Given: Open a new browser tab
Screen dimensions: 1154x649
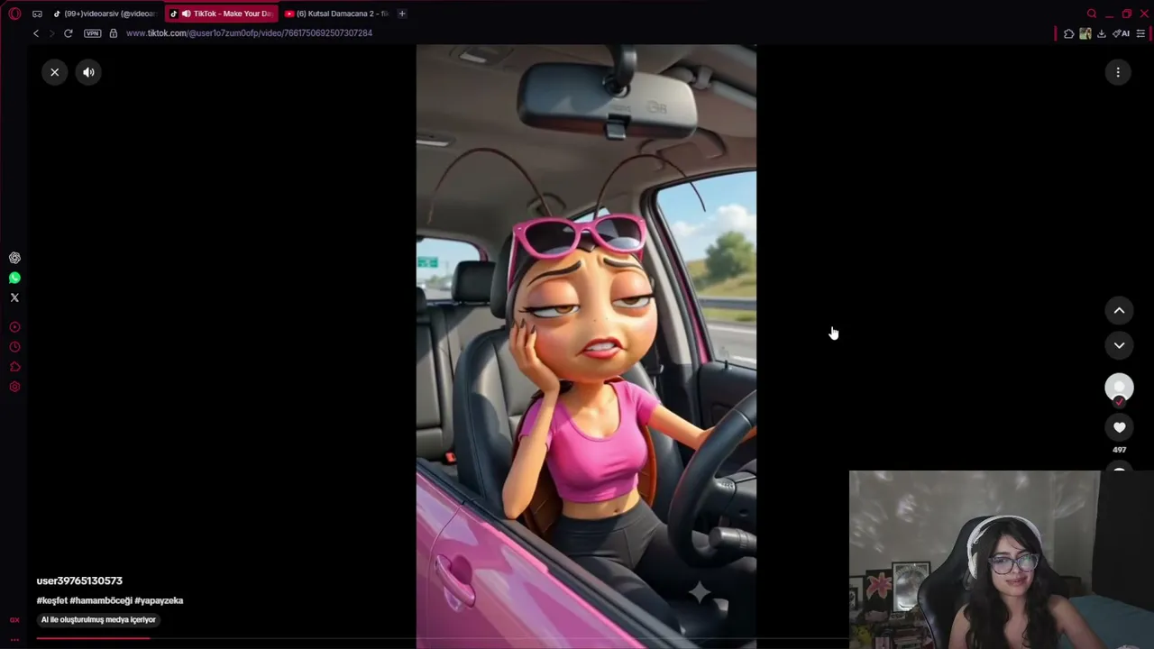Looking at the screenshot, I should pos(402,14).
